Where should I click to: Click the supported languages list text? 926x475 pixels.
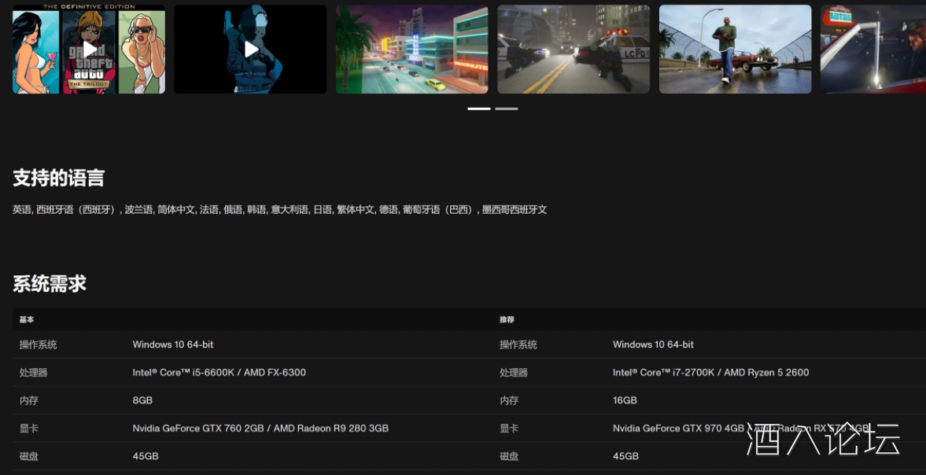tap(280, 209)
